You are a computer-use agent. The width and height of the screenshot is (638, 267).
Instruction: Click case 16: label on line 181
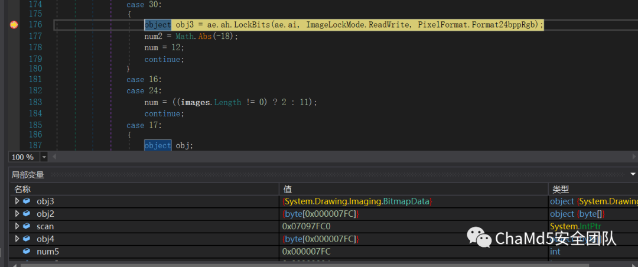(145, 79)
